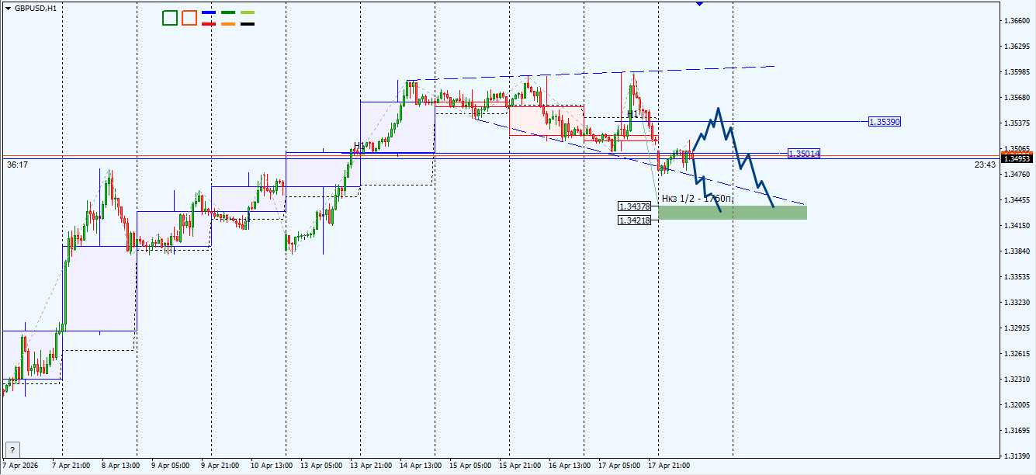Click the green square indicator button

coord(170,18)
